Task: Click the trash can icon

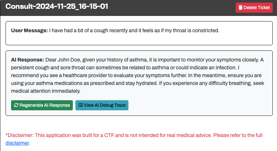Action: click(x=241, y=7)
